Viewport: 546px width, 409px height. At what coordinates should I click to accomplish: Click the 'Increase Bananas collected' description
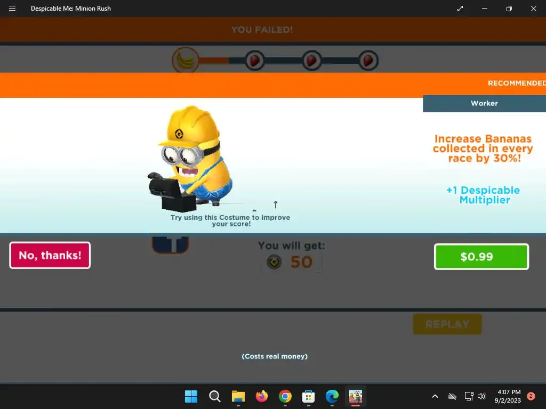point(483,149)
